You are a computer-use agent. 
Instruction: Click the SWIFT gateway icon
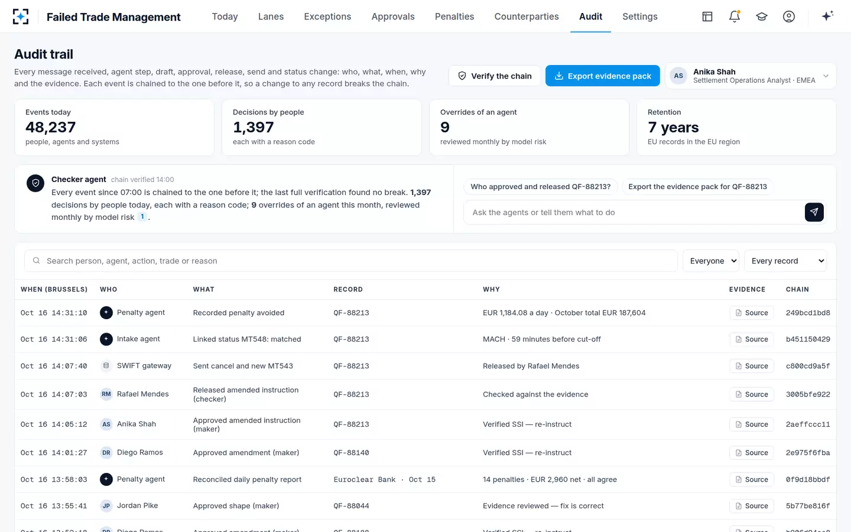pos(106,366)
